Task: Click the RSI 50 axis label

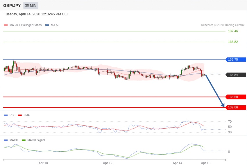Action: point(230,127)
